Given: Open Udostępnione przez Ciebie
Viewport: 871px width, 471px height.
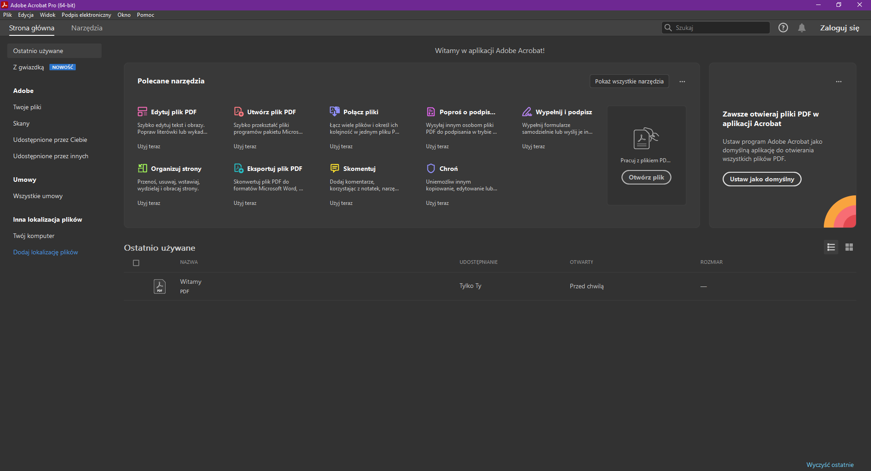Looking at the screenshot, I should pos(50,140).
